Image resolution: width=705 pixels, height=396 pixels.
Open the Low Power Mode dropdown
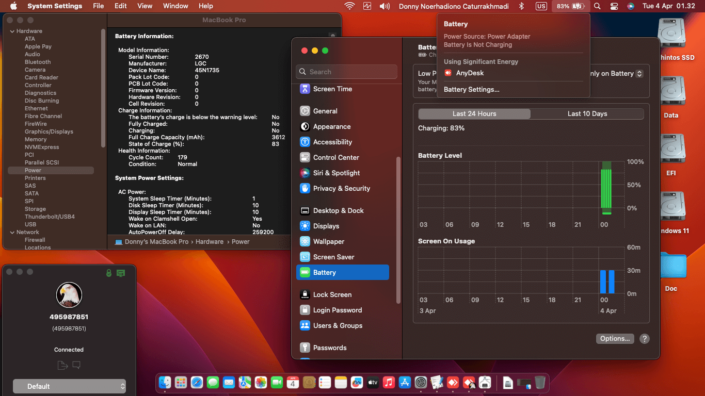617,74
